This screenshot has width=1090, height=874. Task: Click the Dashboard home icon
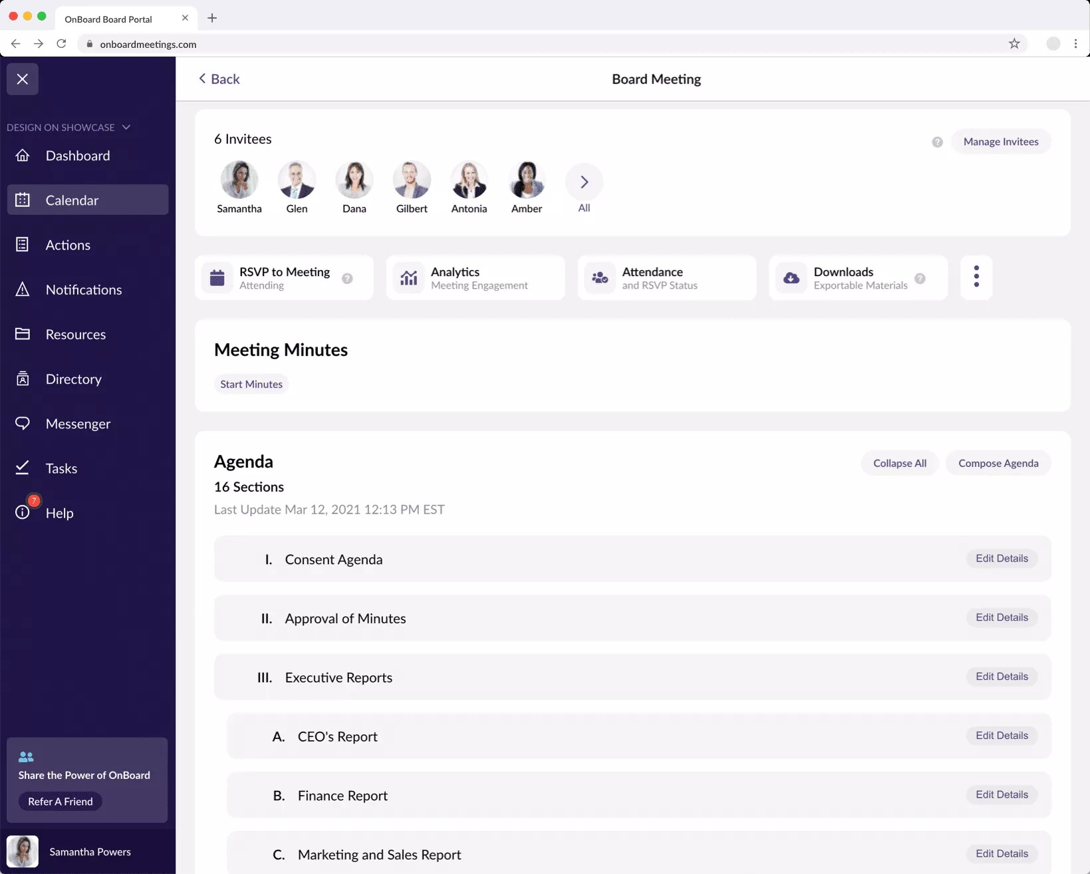[x=23, y=156]
